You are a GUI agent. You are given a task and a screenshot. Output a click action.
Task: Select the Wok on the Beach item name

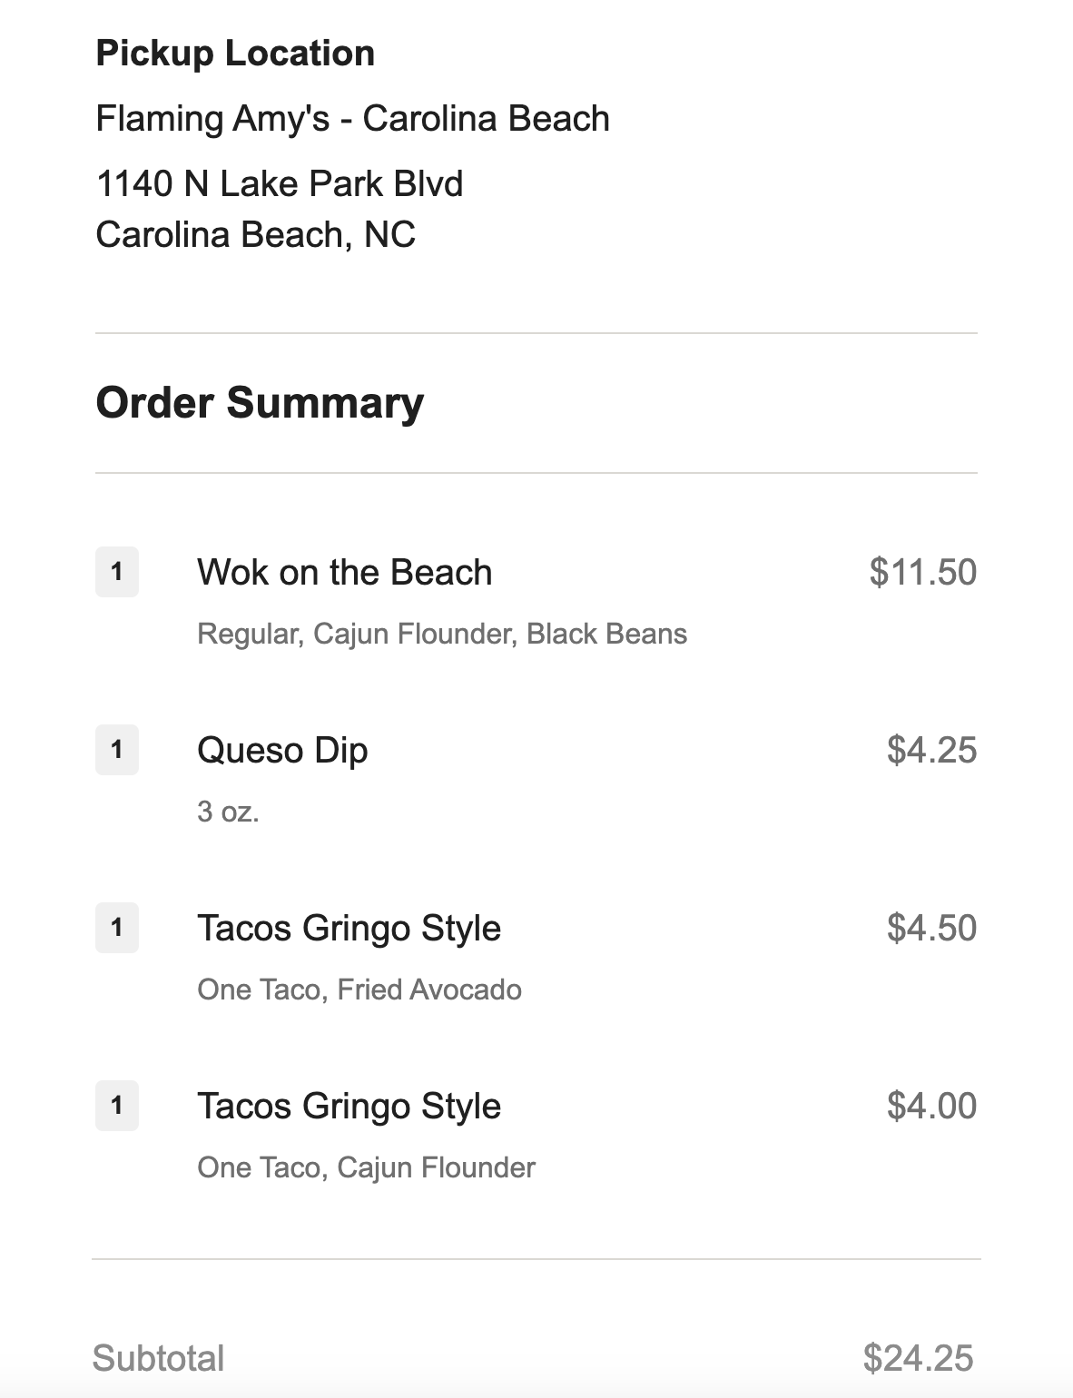pyautogui.click(x=345, y=572)
